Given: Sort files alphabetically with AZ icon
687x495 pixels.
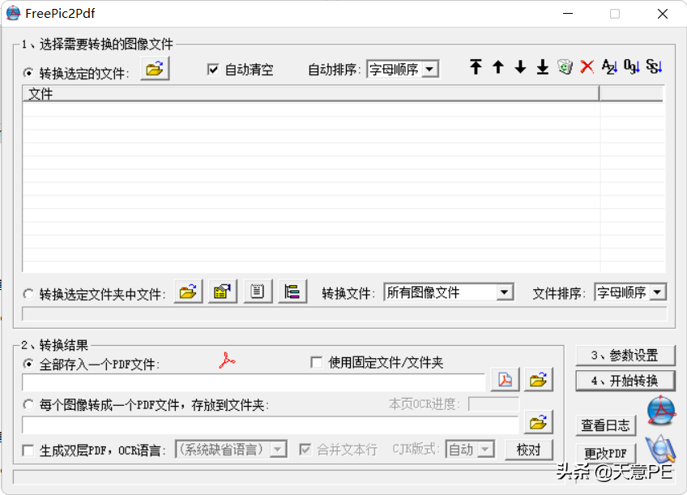Looking at the screenshot, I should pyautogui.click(x=609, y=66).
